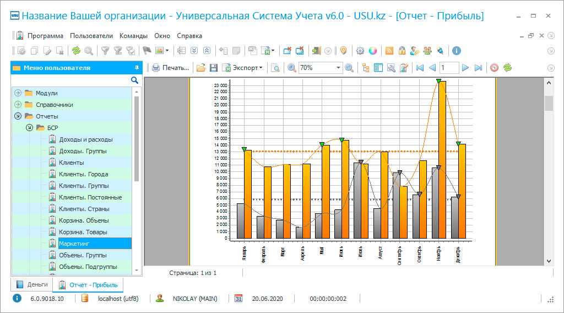Click the report's vertical scrollbar down arrow
Screen dimensions: 564x313
click(549, 261)
